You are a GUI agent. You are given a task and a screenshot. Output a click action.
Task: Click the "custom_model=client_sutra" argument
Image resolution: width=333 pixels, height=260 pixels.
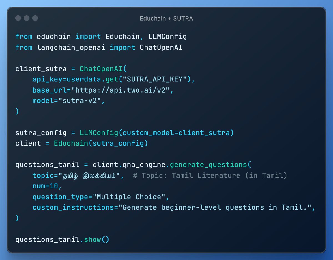tap(176, 133)
